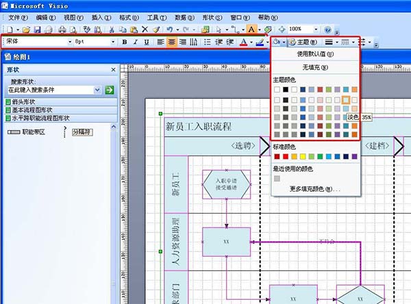Click the Fill Color bucket icon
Viewport: 411px width, 304px height.
(x=276, y=42)
